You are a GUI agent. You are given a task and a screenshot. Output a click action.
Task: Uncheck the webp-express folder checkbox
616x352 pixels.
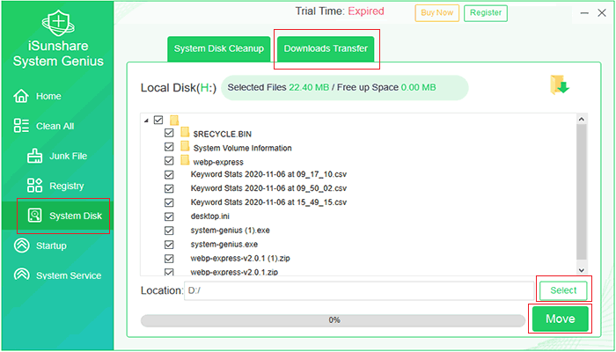(169, 161)
